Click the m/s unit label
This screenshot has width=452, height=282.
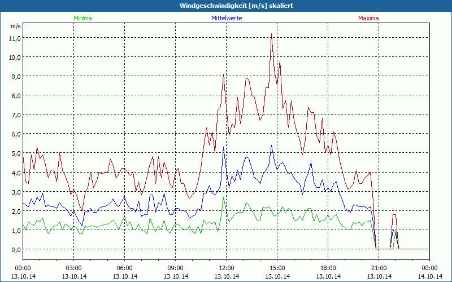[x=16, y=26]
